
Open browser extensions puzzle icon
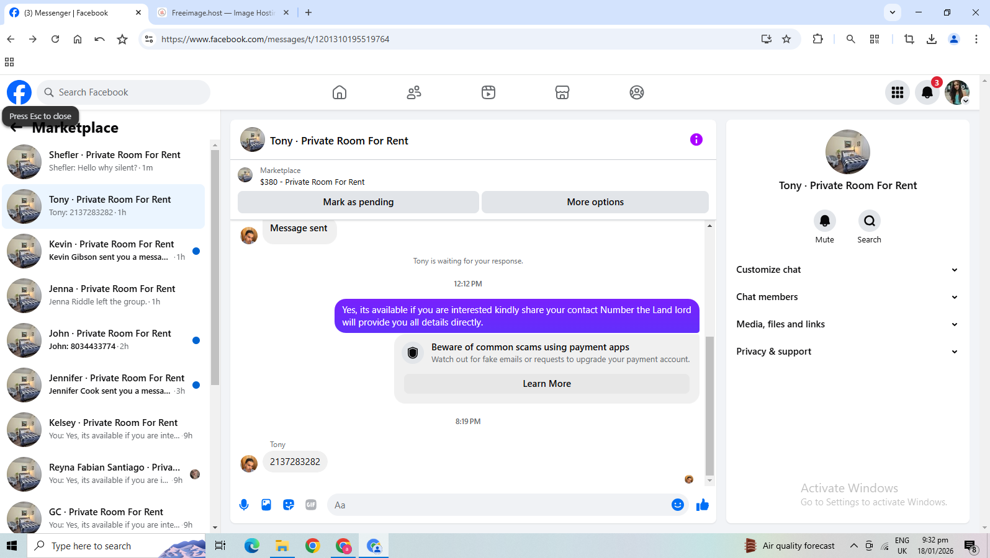[x=817, y=39]
